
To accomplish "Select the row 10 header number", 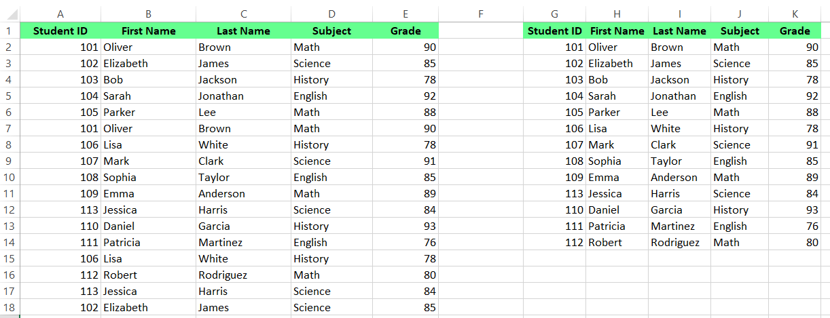I will [x=9, y=177].
